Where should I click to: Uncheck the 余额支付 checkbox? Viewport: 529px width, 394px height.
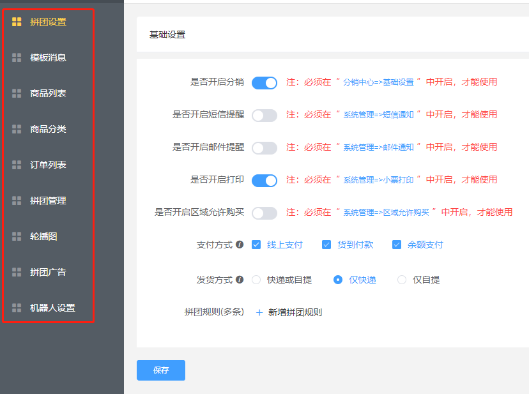pos(397,245)
